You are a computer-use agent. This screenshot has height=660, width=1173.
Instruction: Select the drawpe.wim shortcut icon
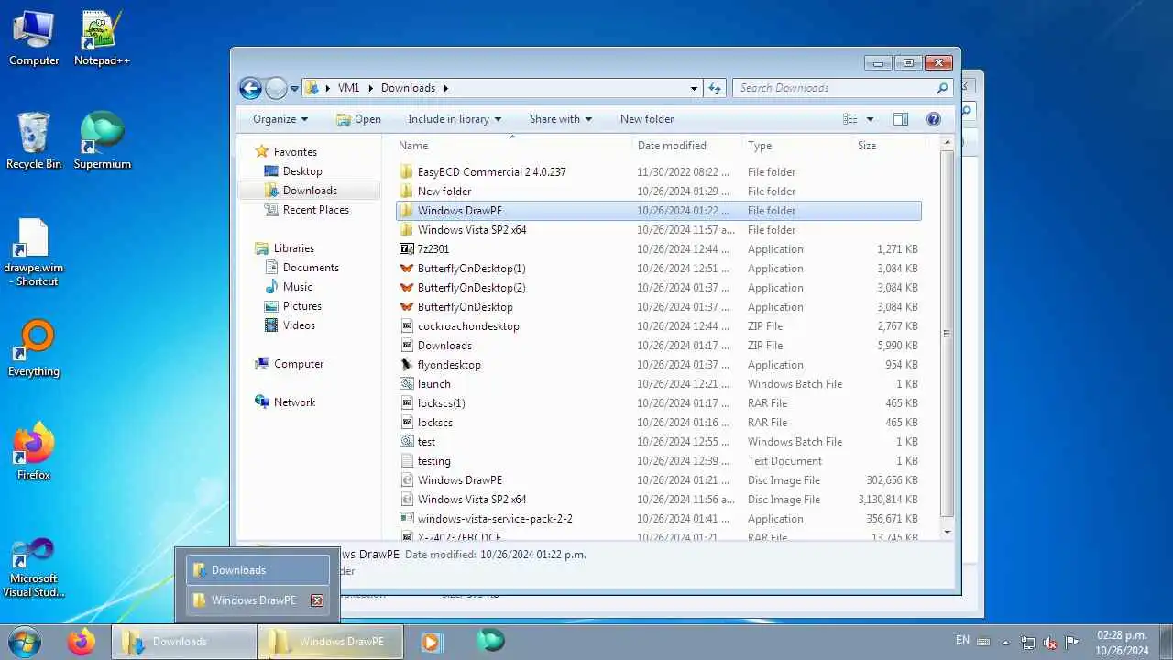(34, 253)
